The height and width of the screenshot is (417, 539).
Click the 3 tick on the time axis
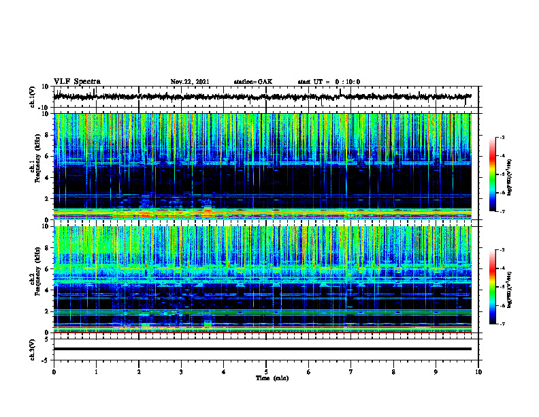pyautogui.click(x=181, y=372)
